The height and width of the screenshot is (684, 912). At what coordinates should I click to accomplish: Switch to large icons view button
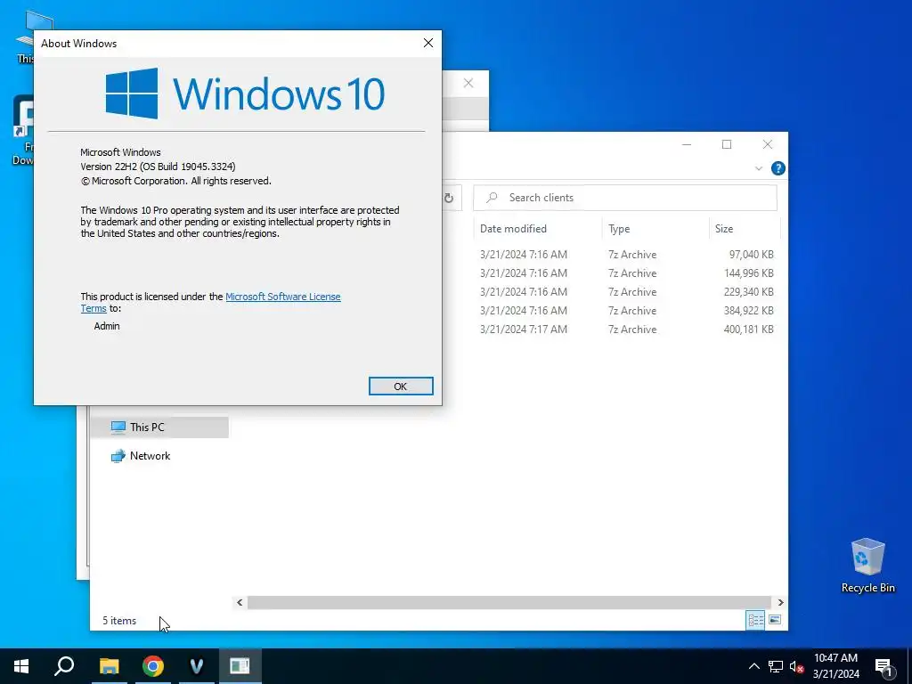pos(775,620)
